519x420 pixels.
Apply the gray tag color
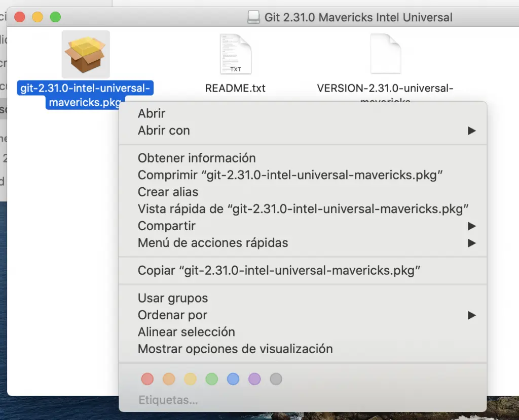276,379
